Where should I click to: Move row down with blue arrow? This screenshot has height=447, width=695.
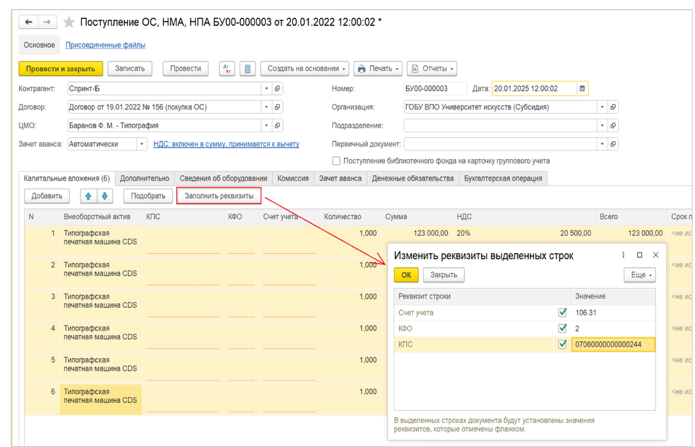[105, 196]
